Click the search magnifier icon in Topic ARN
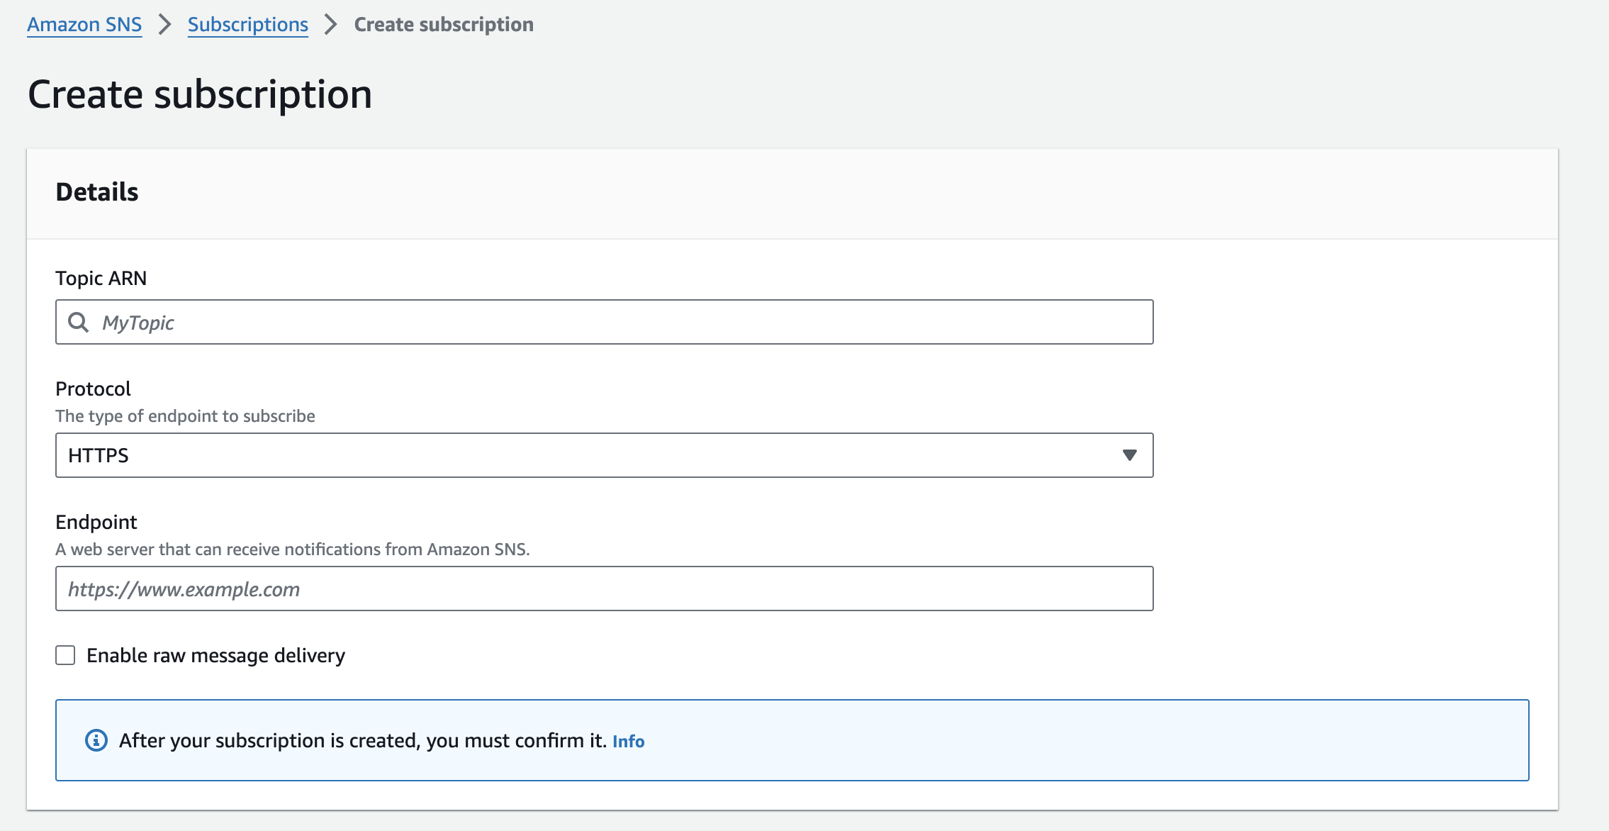The image size is (1609, 831). [x=78, y=323]
